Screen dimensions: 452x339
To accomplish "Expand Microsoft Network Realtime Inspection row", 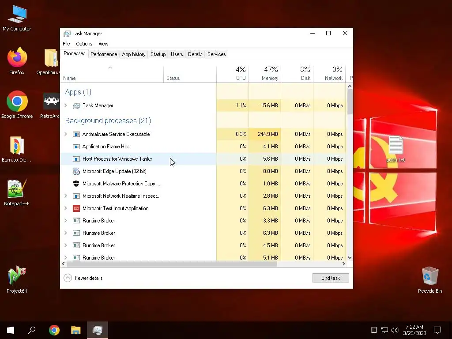I will click(66, 196).
